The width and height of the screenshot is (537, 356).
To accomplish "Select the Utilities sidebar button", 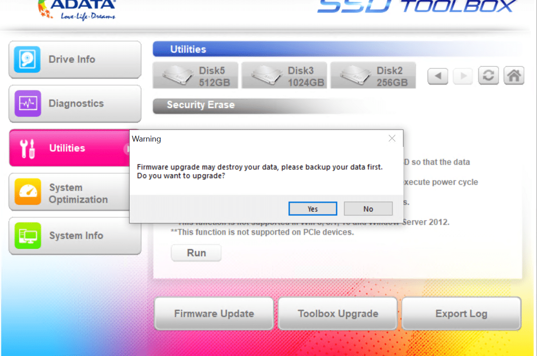I will point(69,148).
